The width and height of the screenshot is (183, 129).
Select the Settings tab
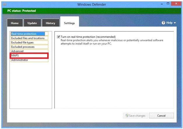[x=70, y=22]
